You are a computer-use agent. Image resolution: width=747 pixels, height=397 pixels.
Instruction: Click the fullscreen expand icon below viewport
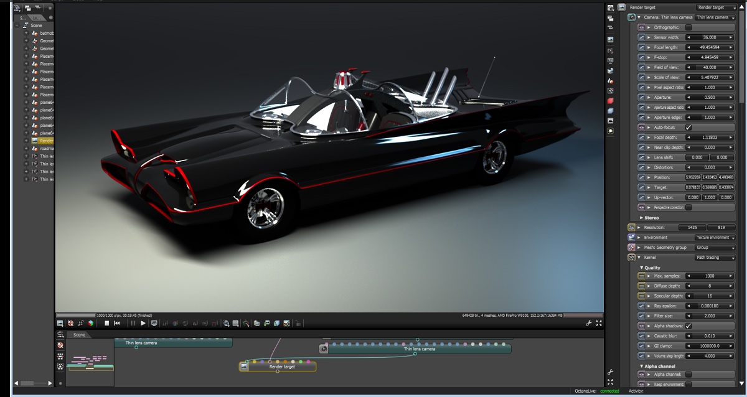coord(599,323)
